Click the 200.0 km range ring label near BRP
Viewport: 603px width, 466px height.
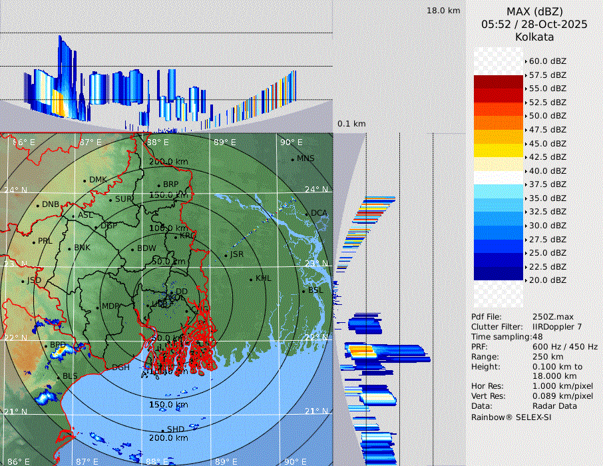pos(168,162)
